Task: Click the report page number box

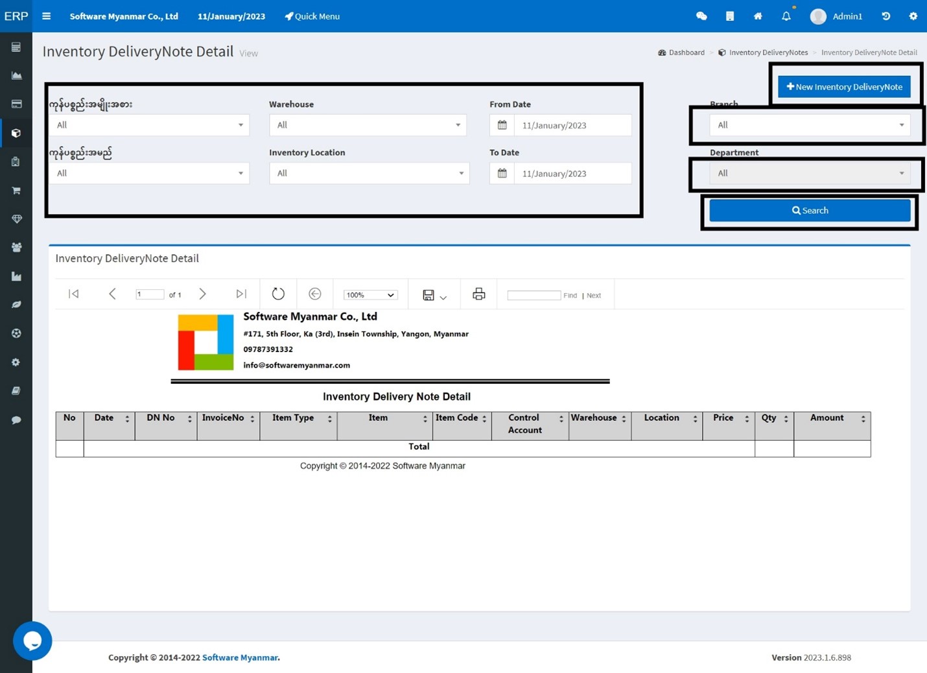Action: pos(150,294)
